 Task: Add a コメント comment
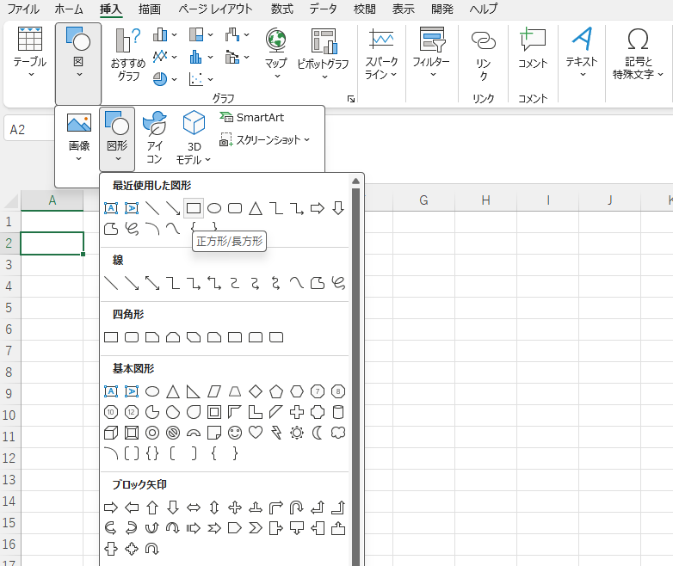[x=533, y=49]
